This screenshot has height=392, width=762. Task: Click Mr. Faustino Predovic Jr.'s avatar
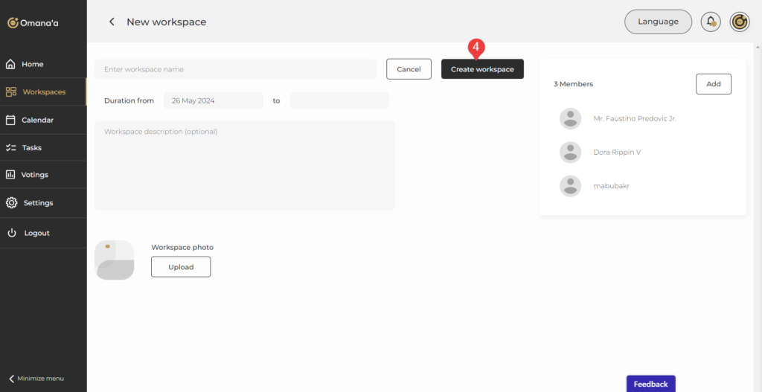(x=570, y=118)
